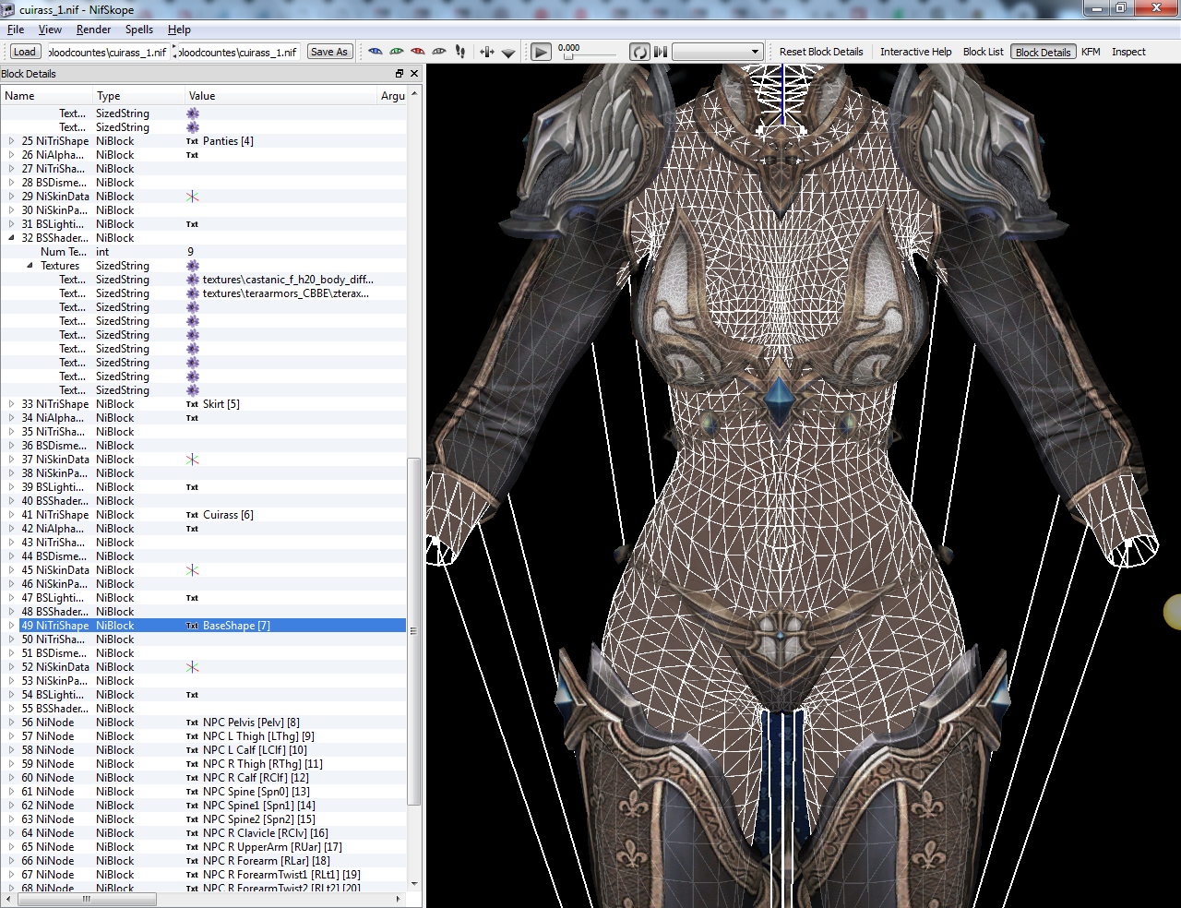Open the Help menu

coord(179,30)
